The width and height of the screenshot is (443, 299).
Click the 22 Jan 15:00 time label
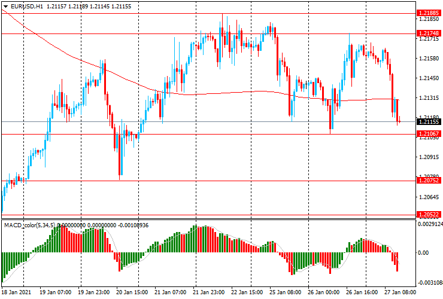pyautogui.click(x=247, y=292)
